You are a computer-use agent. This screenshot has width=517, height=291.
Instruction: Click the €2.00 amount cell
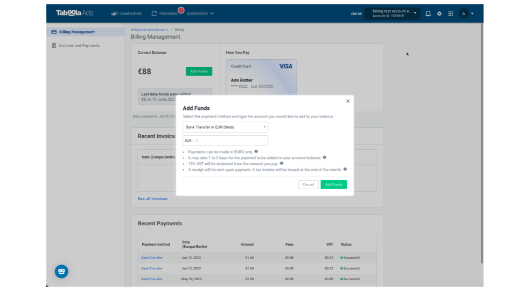click(249, 279)
